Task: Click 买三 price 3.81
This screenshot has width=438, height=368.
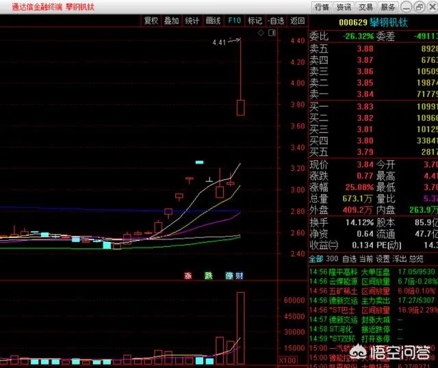Action: point(365,129)
